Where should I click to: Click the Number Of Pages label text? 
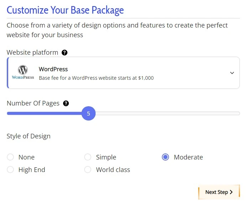point(33,103)
